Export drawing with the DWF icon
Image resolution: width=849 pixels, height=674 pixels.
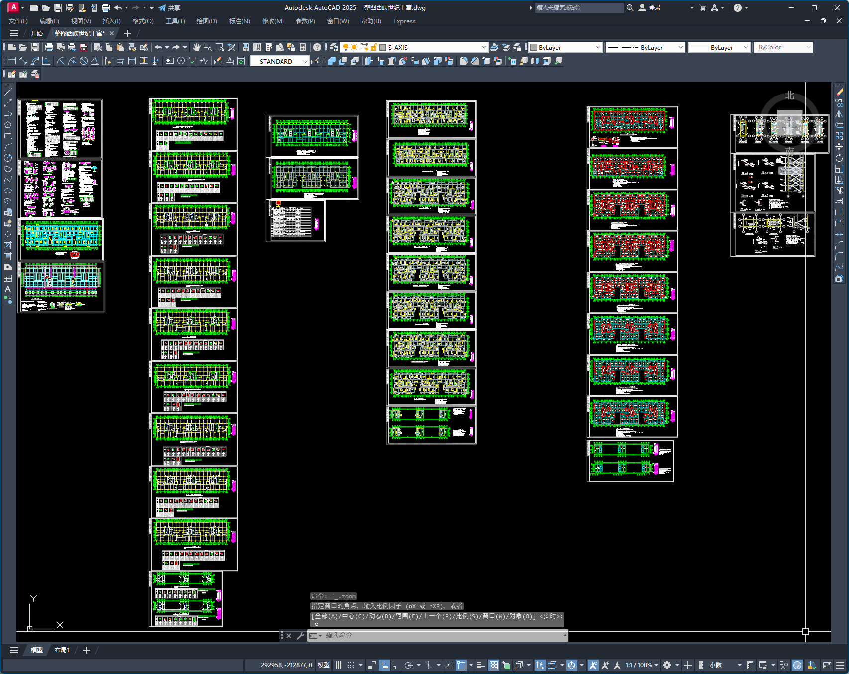point(84,47)
